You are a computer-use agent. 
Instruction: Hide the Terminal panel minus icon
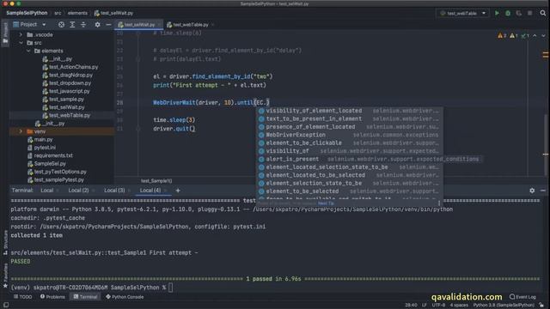[x=542, y=191]
